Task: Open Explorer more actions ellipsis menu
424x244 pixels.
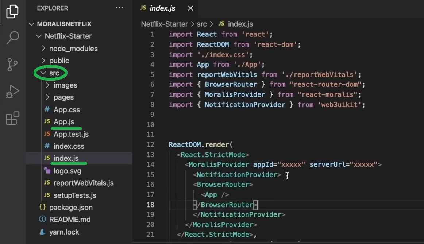Action: 119,8
